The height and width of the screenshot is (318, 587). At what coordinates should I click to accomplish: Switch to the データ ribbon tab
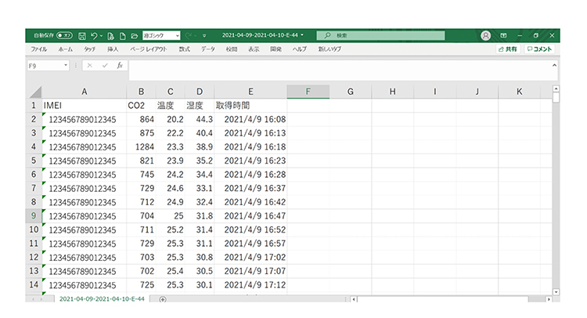pos(208,49)
